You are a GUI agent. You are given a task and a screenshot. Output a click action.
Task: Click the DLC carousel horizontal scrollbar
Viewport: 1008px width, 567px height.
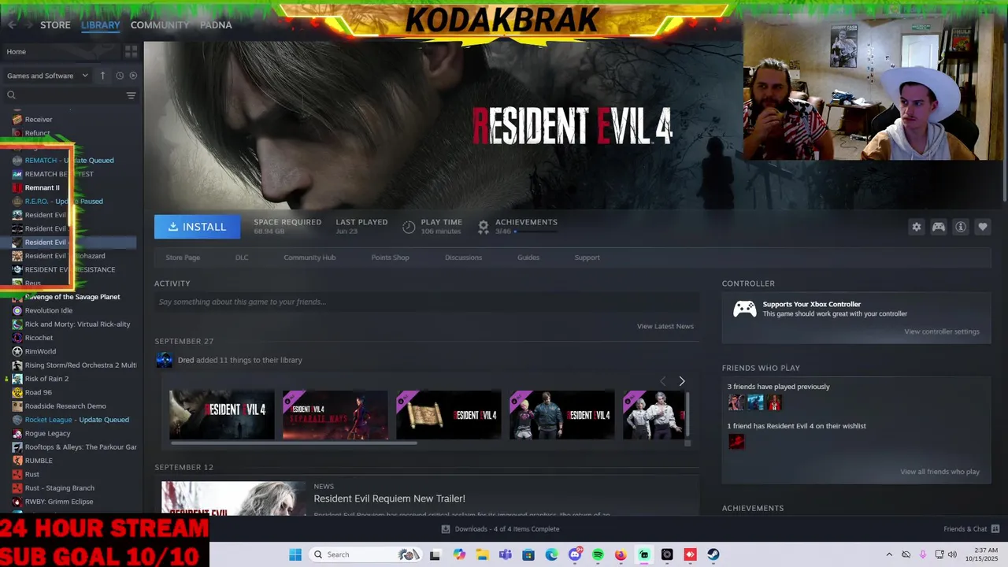(x=293, y=443)
